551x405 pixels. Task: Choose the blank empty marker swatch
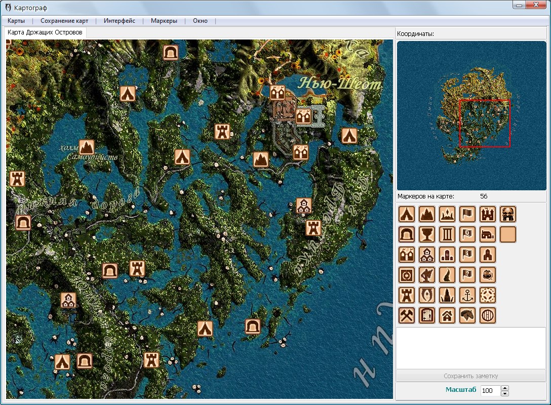pyautogui.click(x=508, y=234)
